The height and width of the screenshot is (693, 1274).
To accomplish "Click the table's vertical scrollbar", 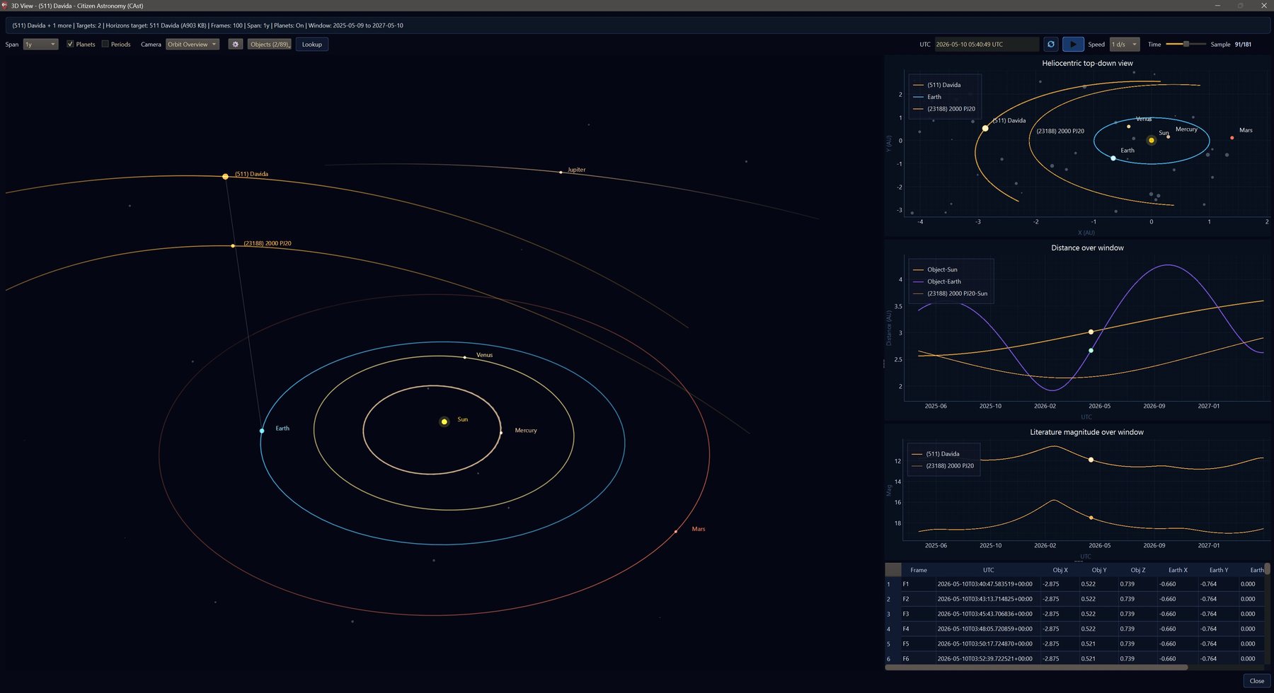I will (1268, 570).
